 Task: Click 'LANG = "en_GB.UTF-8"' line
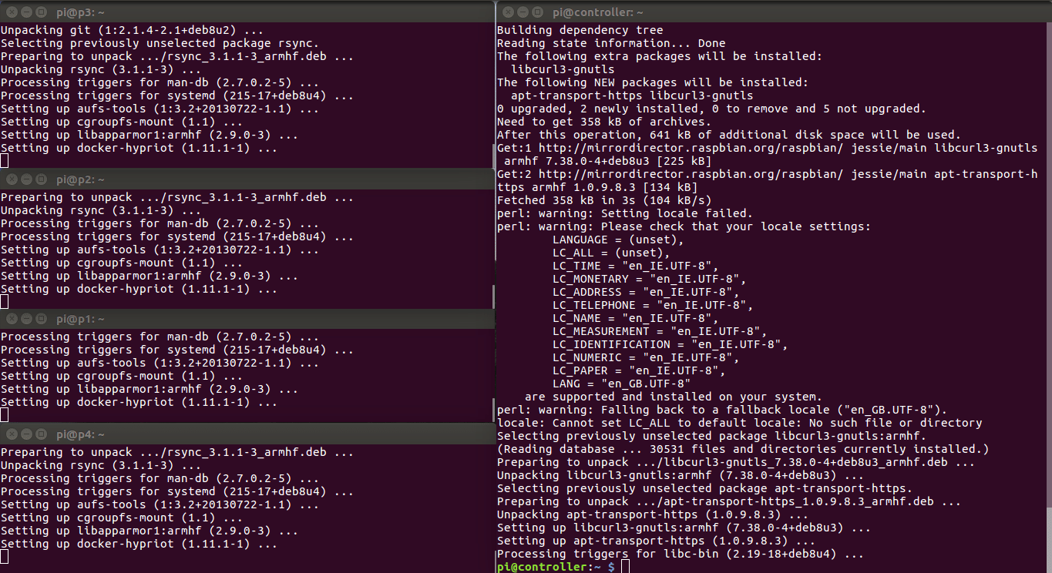[622, 384]
